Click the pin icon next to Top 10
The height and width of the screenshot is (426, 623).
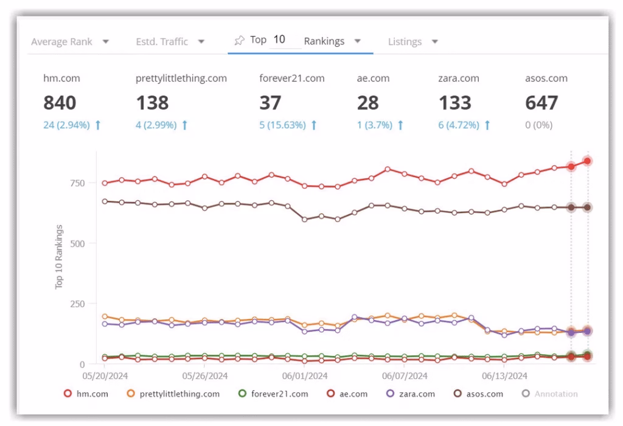tap(240, 39)
